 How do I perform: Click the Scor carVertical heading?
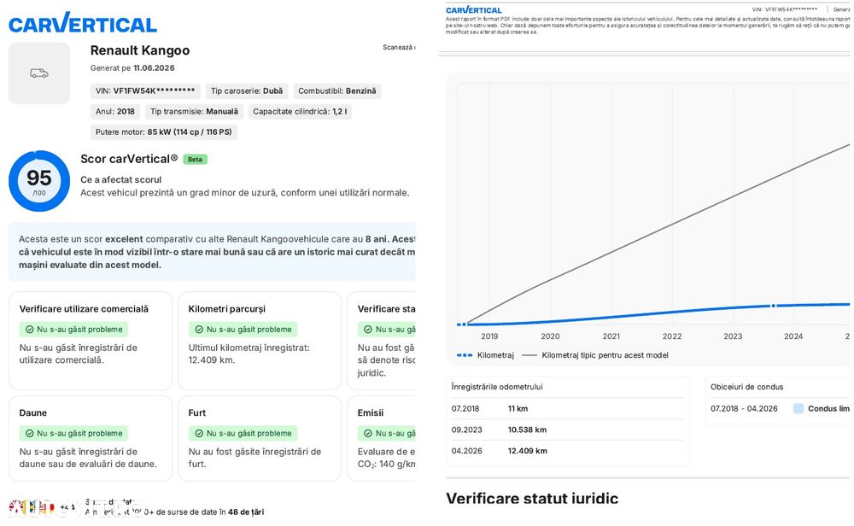pyautogui.click(x=129, y=159)
